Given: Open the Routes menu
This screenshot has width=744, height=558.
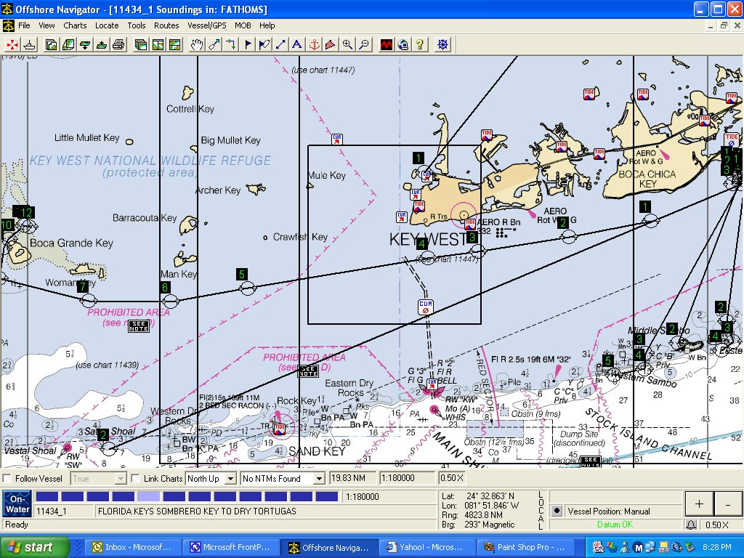Looking at the screenshot, I should pos(166,25).
